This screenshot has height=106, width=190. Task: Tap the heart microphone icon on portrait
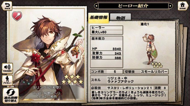[17, 16]
